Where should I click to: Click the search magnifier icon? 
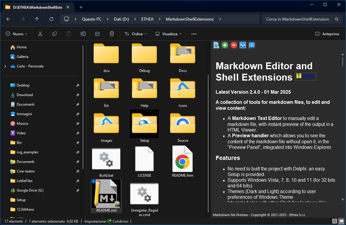337,19
